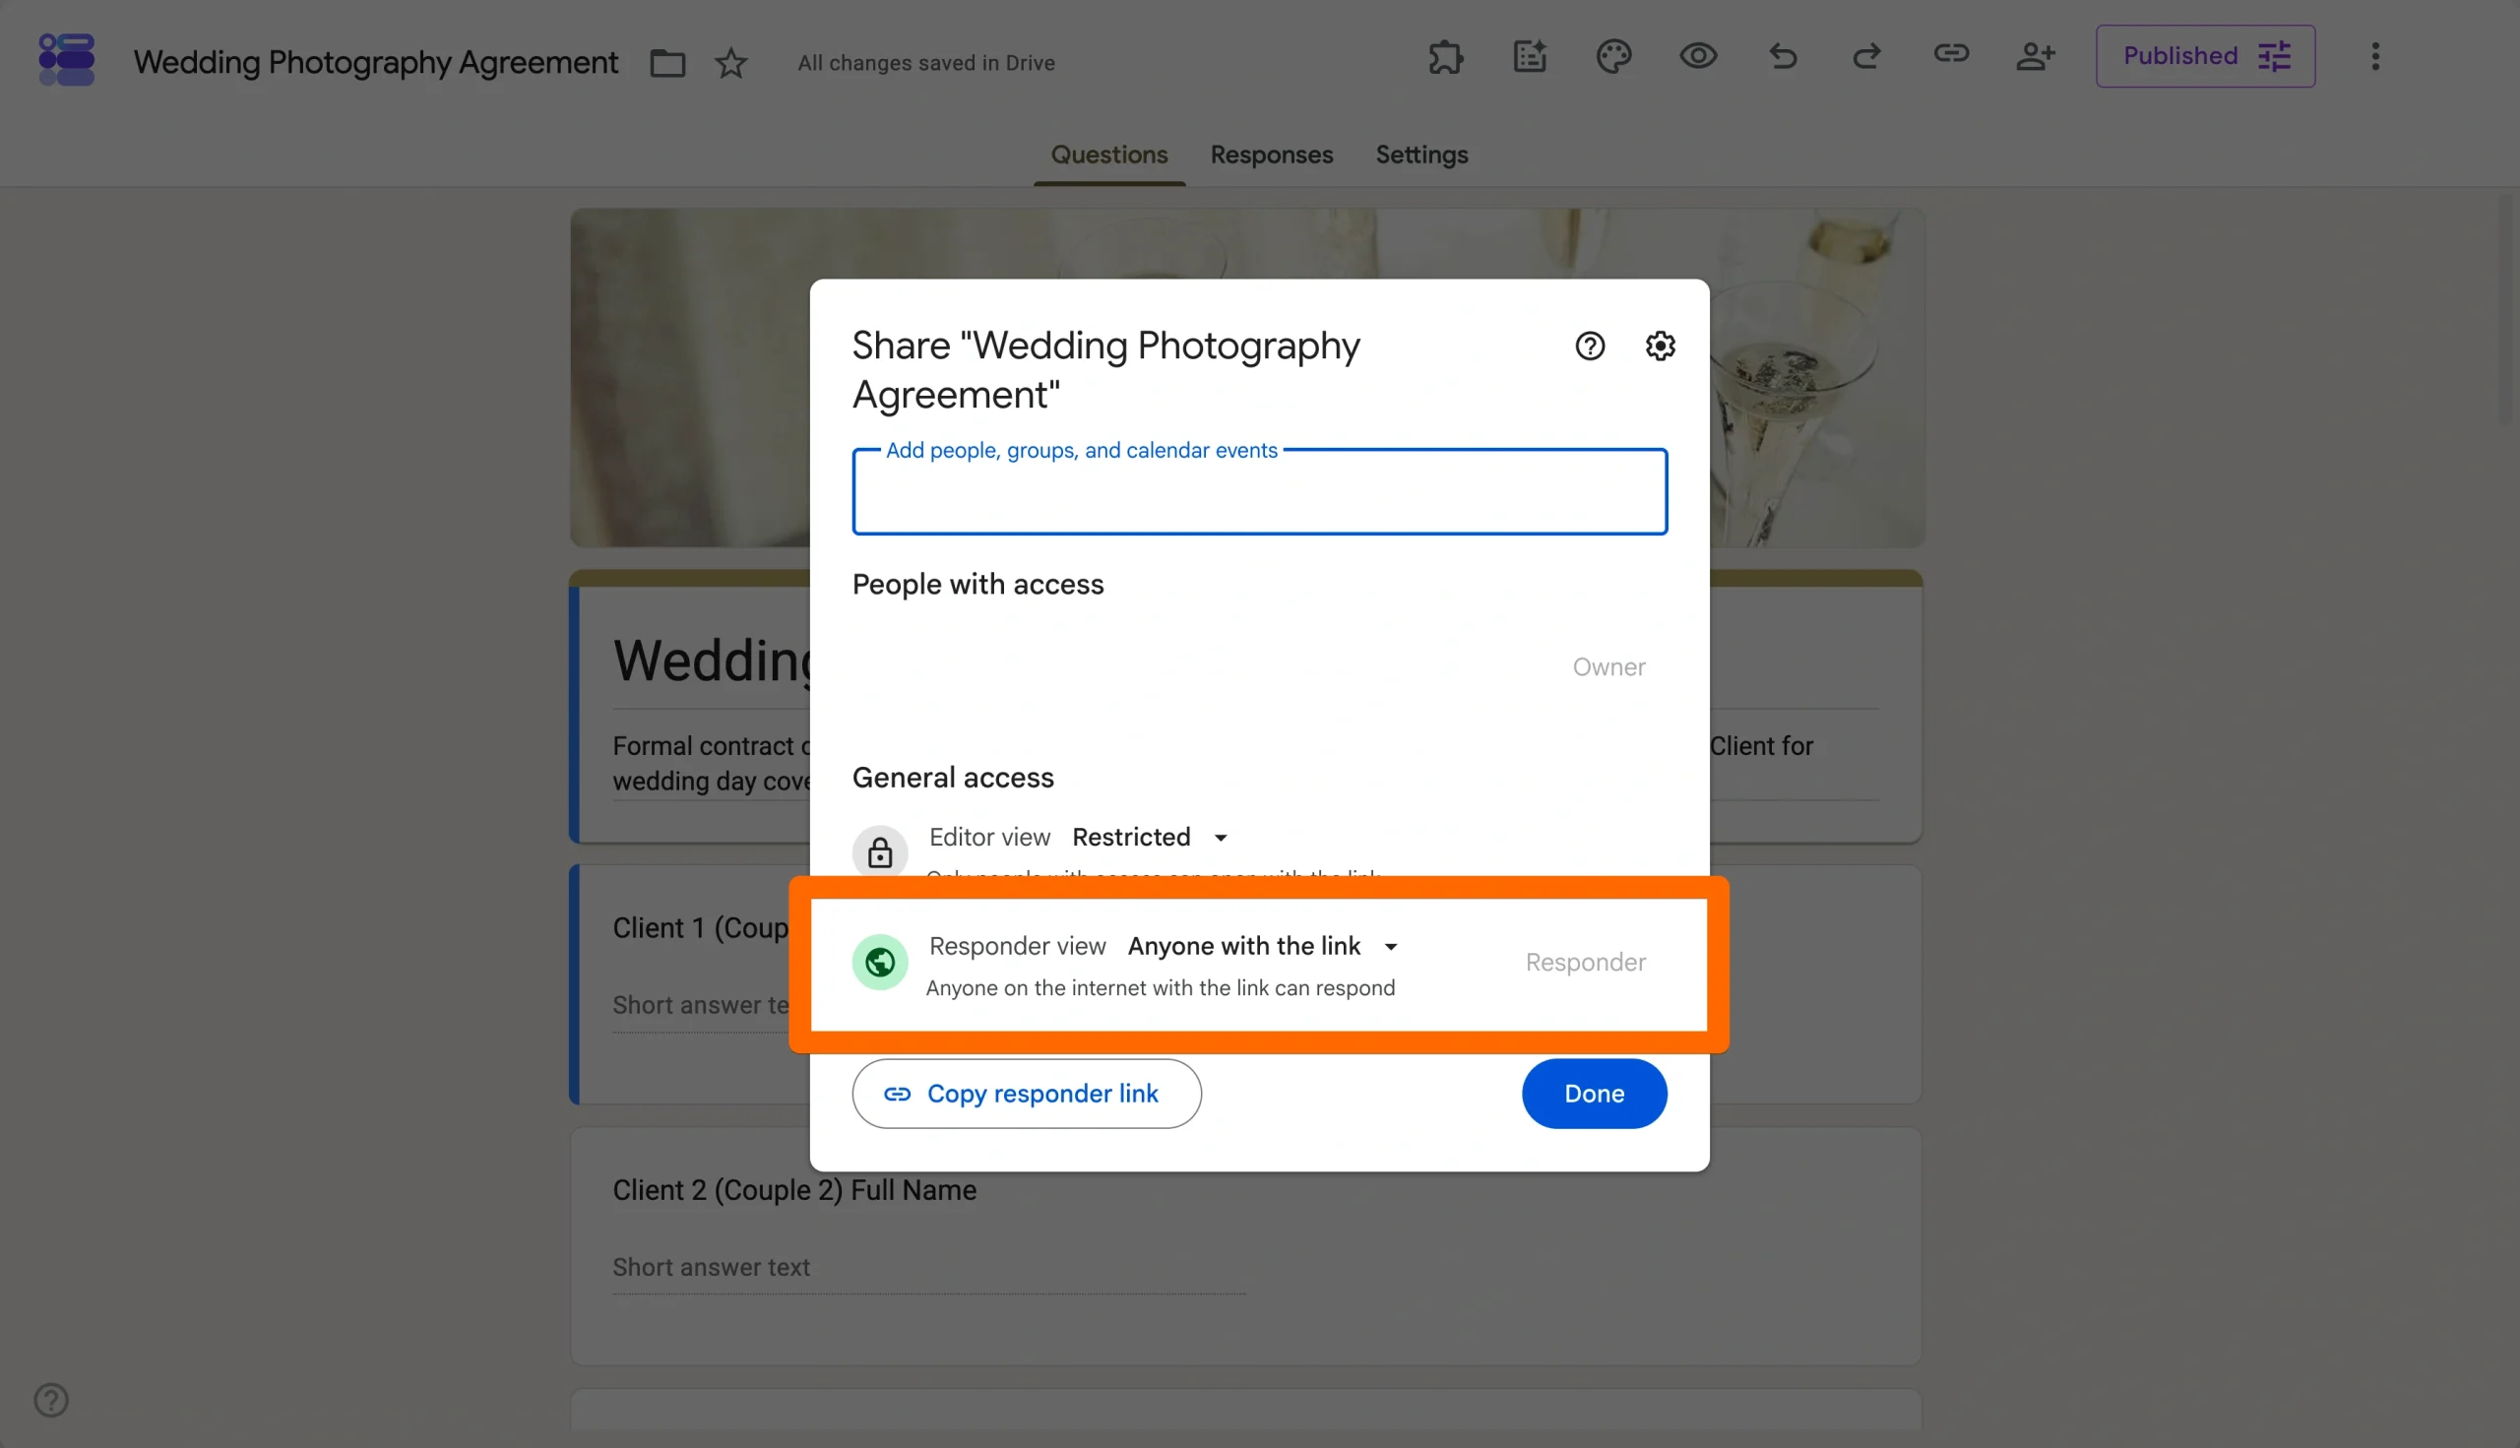Click Client 2 Short answer text field
Viewport: 2520px width, 1448px height.
coord(928,1267)
